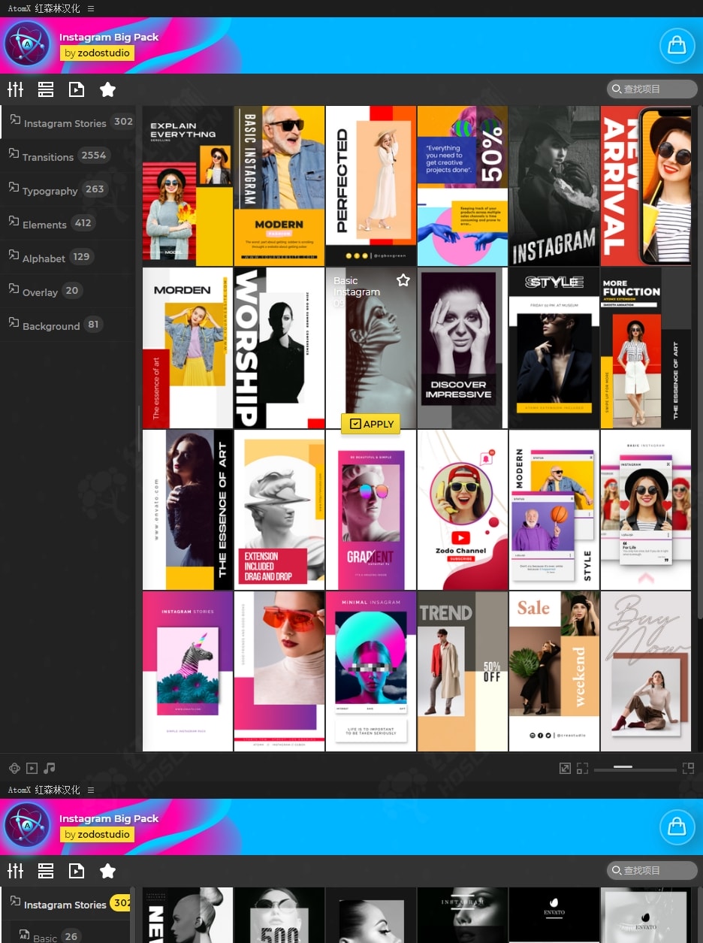Click Instagram Big Pack title in upper panel
Screen dimensions: 703x943
(x=109, y=37)
